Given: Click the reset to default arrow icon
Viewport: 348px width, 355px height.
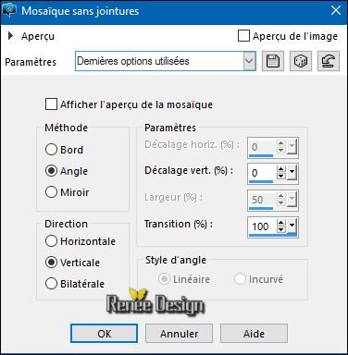Looking at the screenshot, I should point(329,61).
